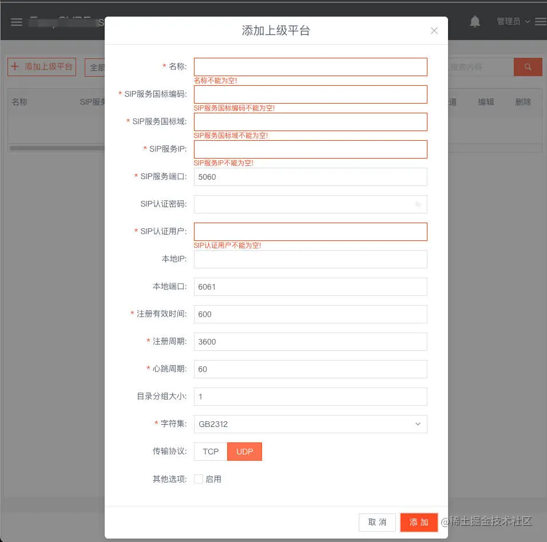Focus the SIP认证用户 input field
The width and height of the screenshot is (547, 542).
311,232
